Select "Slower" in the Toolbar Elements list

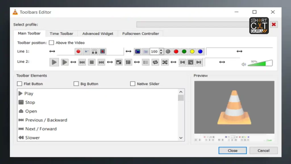(98, 138)
